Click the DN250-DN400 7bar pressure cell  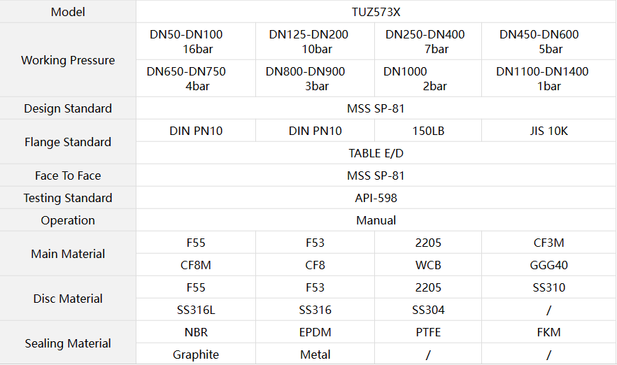[x=428, y=41]
